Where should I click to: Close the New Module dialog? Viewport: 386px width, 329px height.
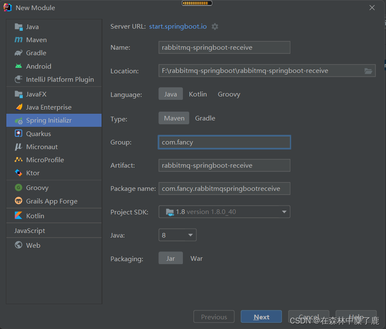pos(372,8)
